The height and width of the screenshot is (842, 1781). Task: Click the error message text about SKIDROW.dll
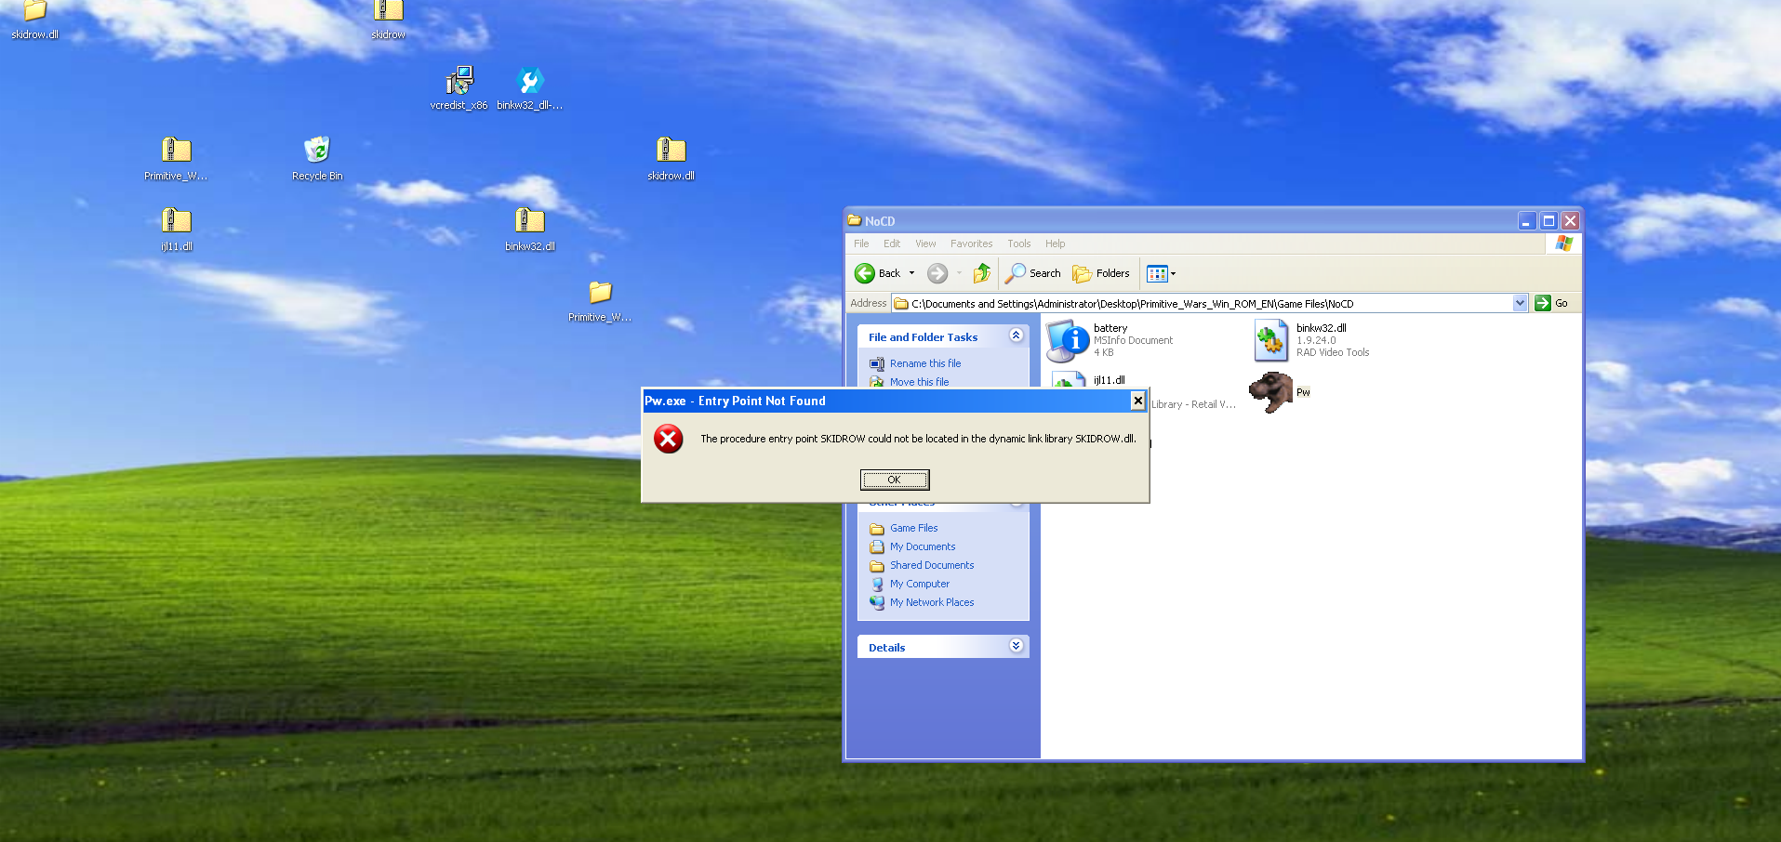point(918,439)
